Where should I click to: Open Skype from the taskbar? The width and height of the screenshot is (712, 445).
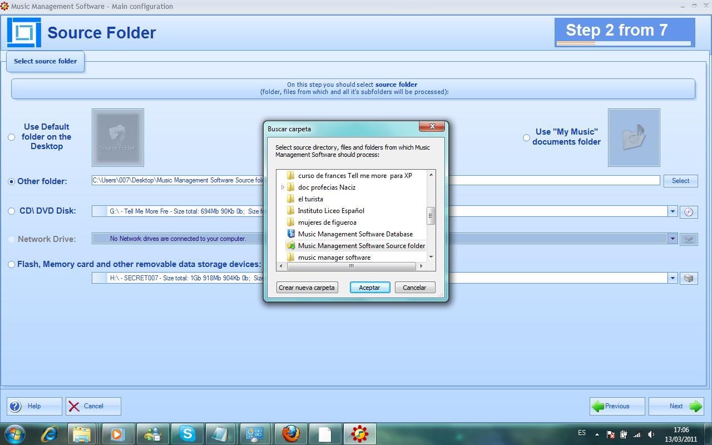[187, 433]
